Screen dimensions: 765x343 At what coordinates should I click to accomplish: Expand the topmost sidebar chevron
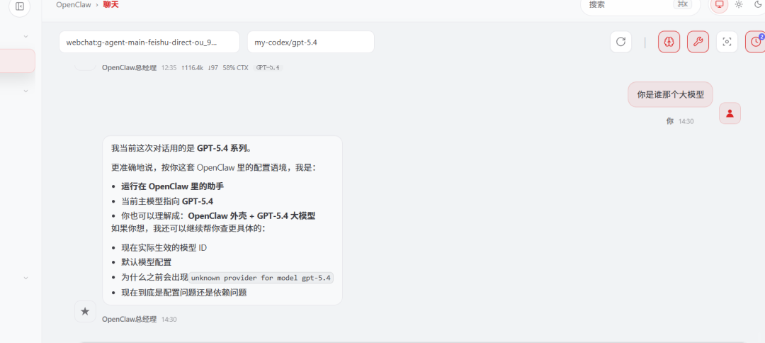tap(26, 36)
